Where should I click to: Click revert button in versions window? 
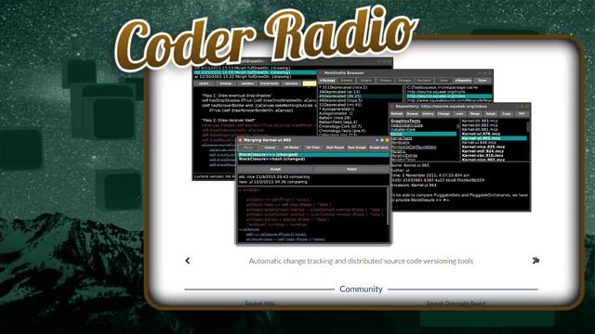click(204, 83)
